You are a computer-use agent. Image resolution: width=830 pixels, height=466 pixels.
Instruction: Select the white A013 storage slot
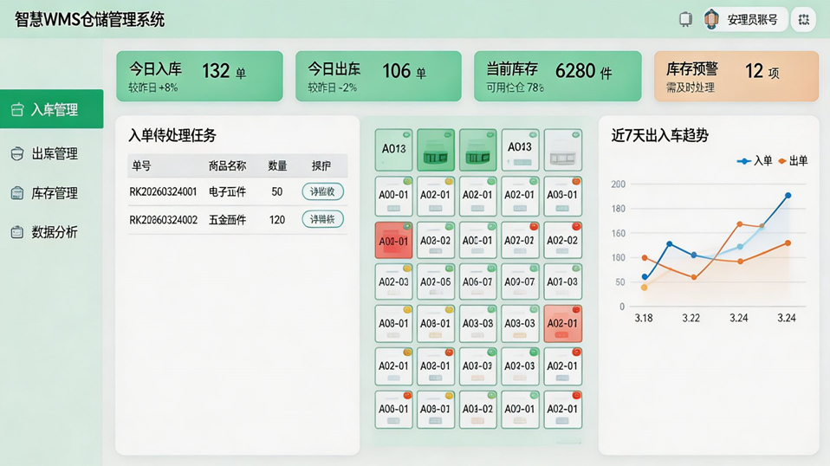click(520, 150)
